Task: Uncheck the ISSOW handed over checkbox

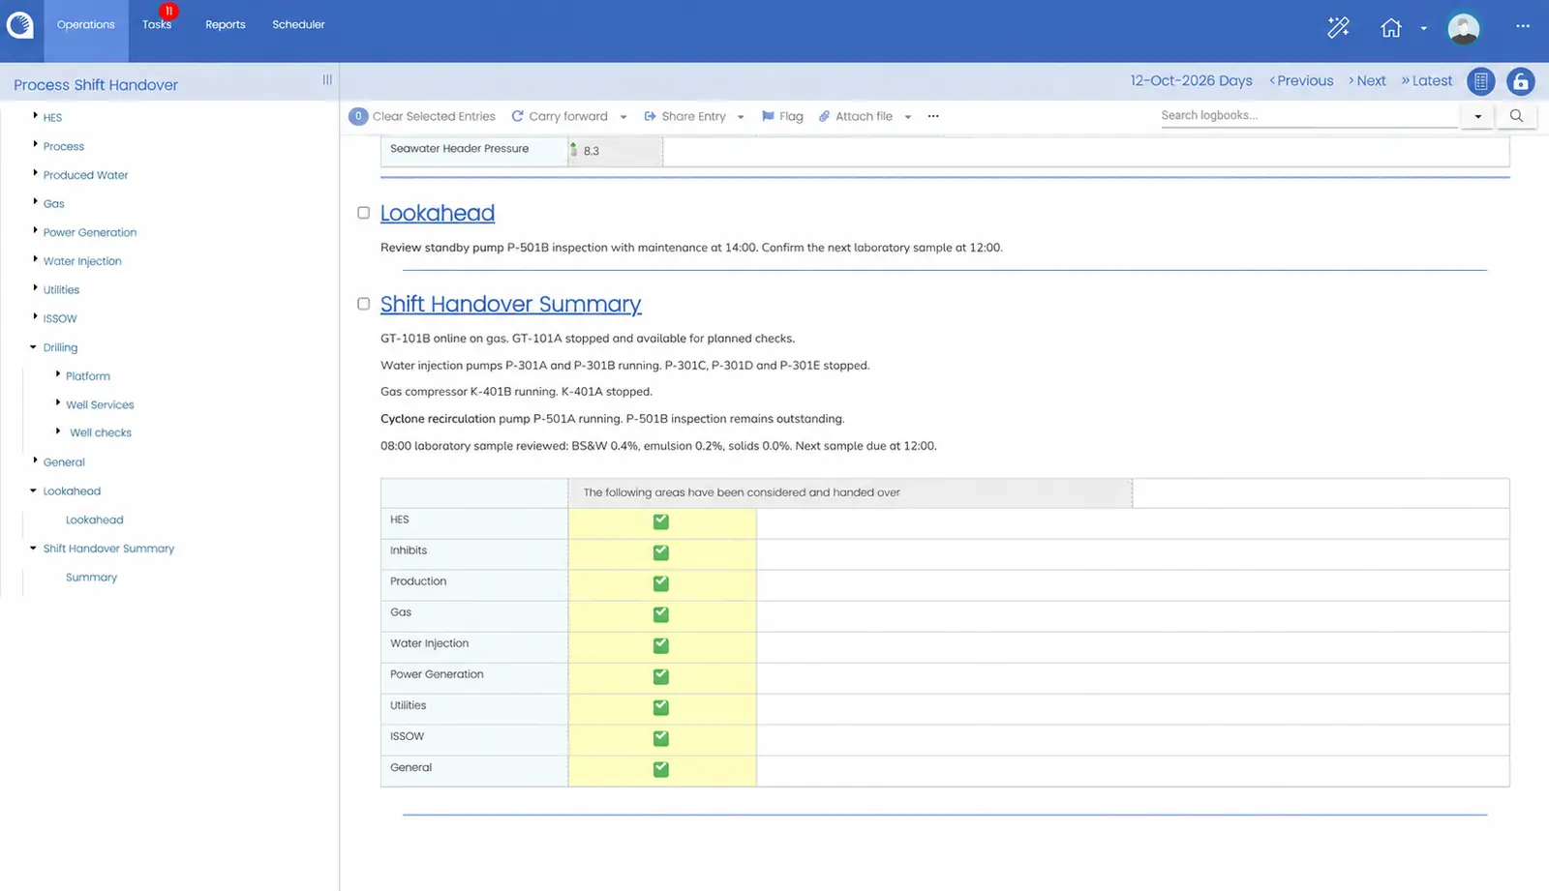Action: (661, 738)
